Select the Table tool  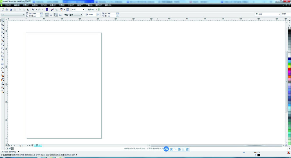point(2,64)
